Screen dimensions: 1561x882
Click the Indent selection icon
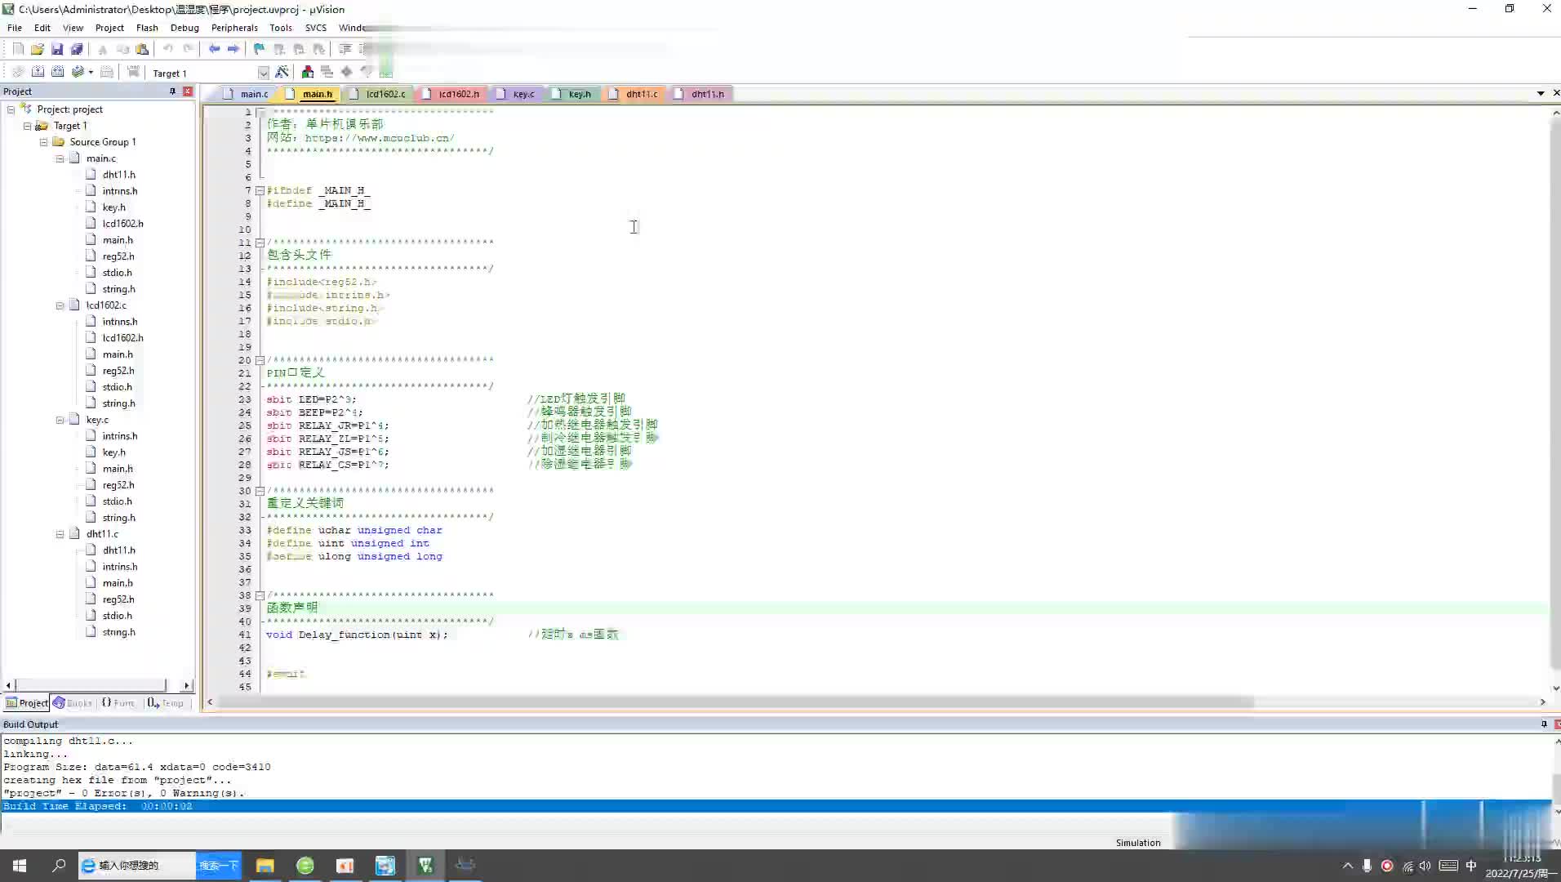point(345,49)
